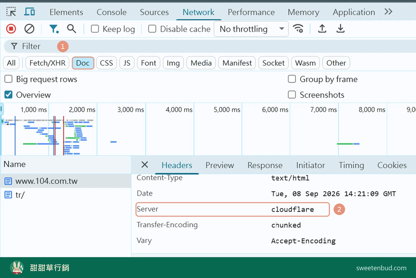The image size is (416, 278).
Task: Open the Performance tab
Action: click(251, 12)
